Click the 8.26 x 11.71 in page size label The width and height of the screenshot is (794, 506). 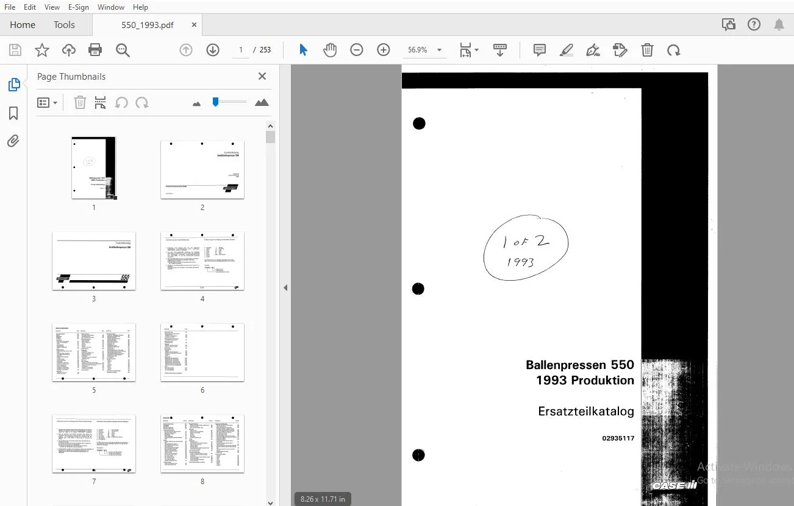[323, 499]
